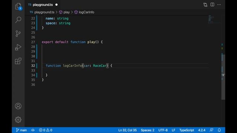237x133 pixels.
Task: Click the 'export' keyword on line 27
Action: (x=47, y=42)
